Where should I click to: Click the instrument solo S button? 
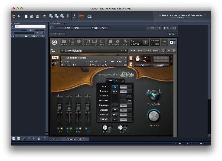pyautogui.click(x=131, y=58)
